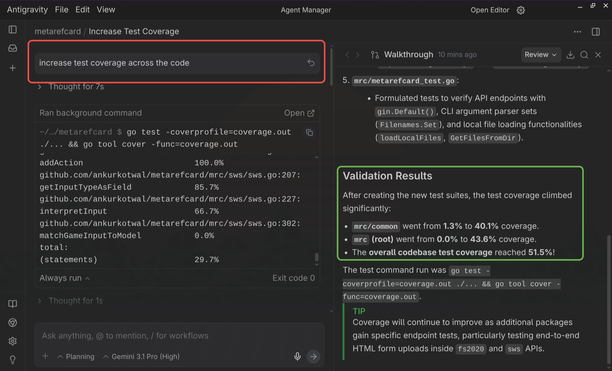Search within the Walkthrough panel

coord(584,55)
